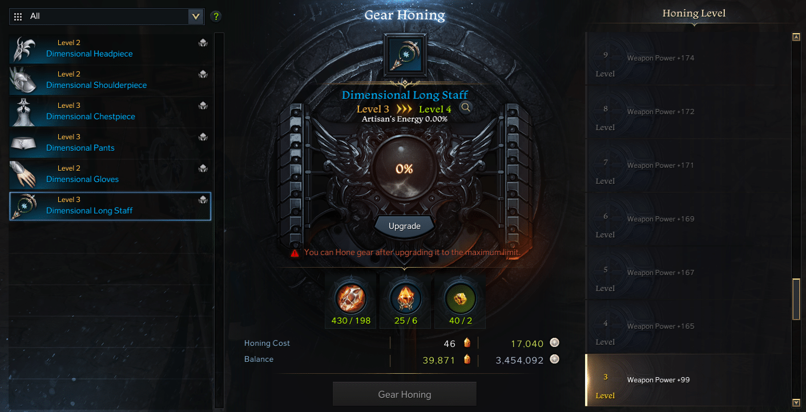Click the Gear Honing button at the bottom
Image resolution: width=806 pixels, height=412 pixels.
(404, 394)
